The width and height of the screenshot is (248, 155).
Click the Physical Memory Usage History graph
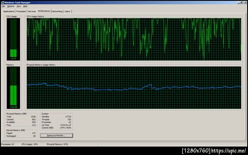(x=134, y=88)
